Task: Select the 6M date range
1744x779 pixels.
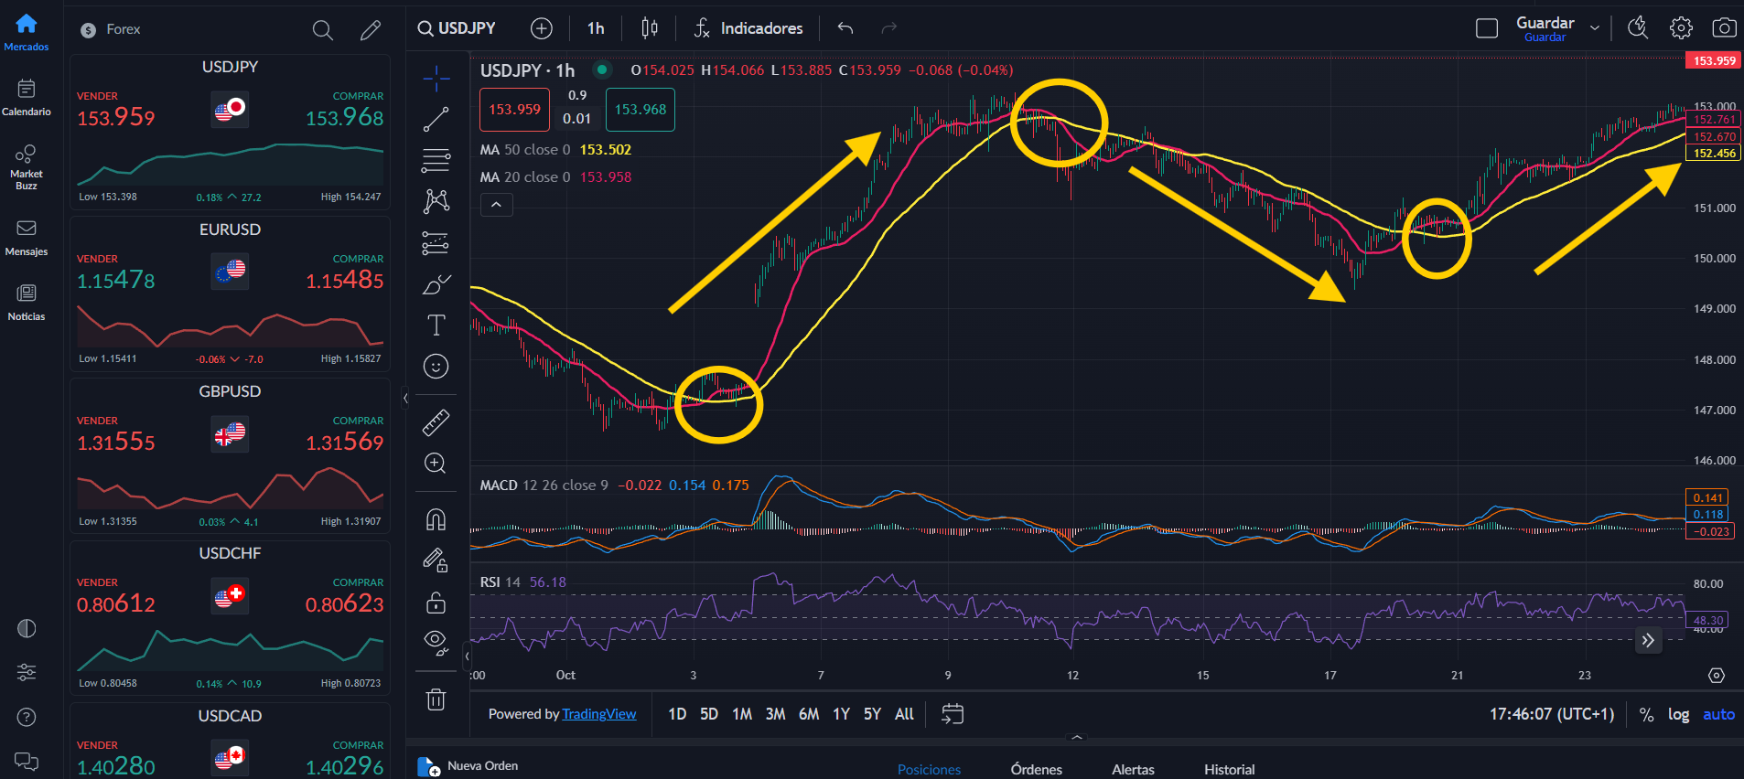Action: (809, 714)
